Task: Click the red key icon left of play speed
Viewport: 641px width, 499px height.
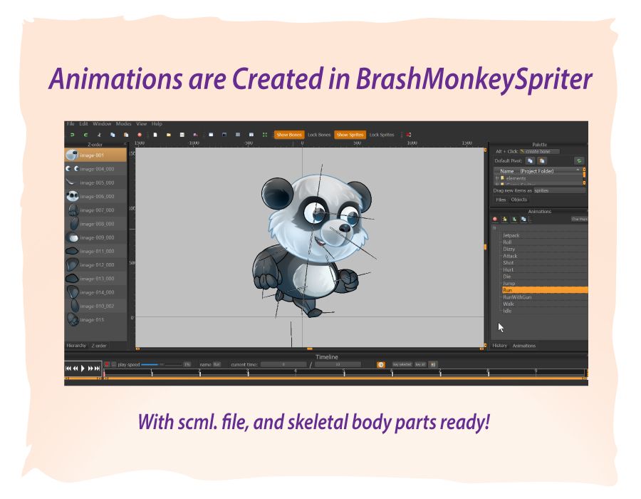Action: [x=107, y=364]
